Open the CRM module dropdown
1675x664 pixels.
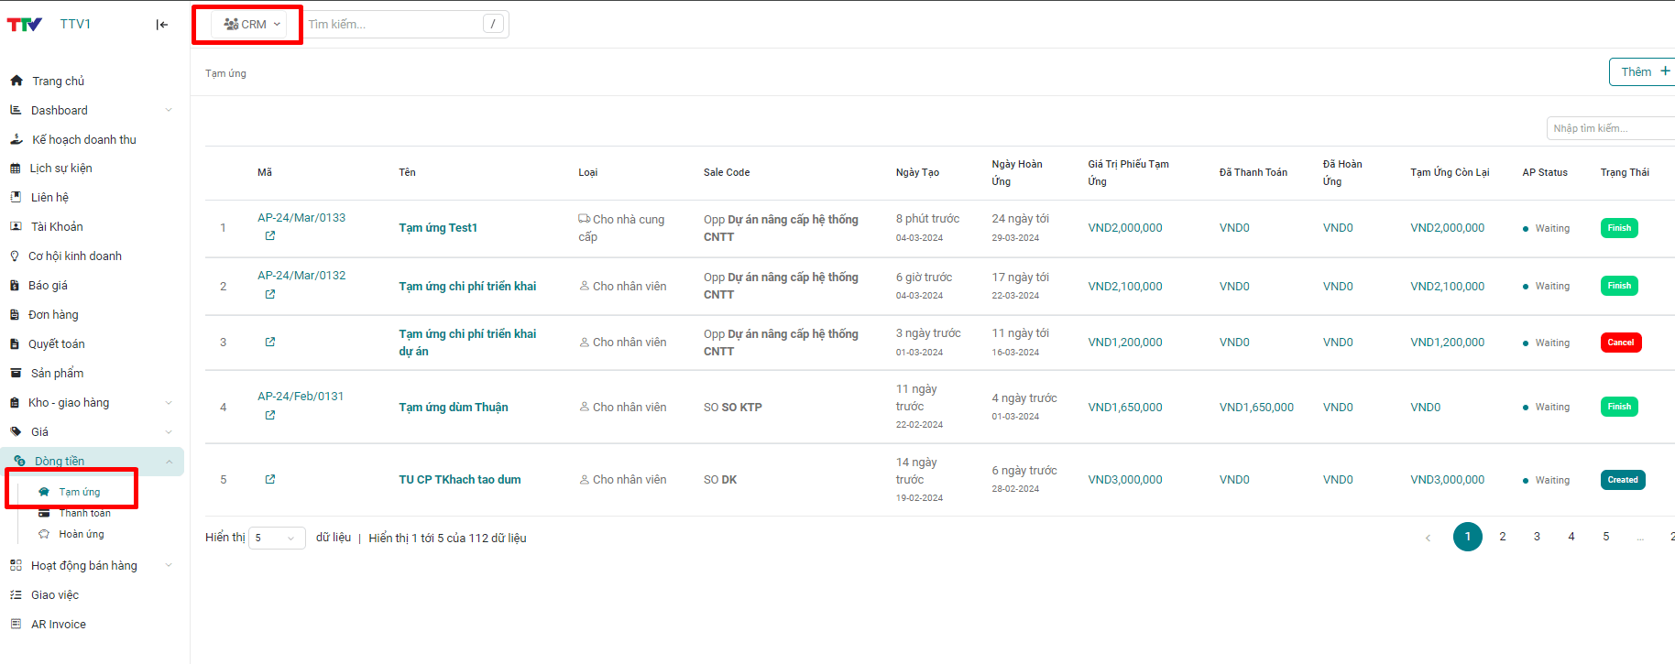point(252,25)
